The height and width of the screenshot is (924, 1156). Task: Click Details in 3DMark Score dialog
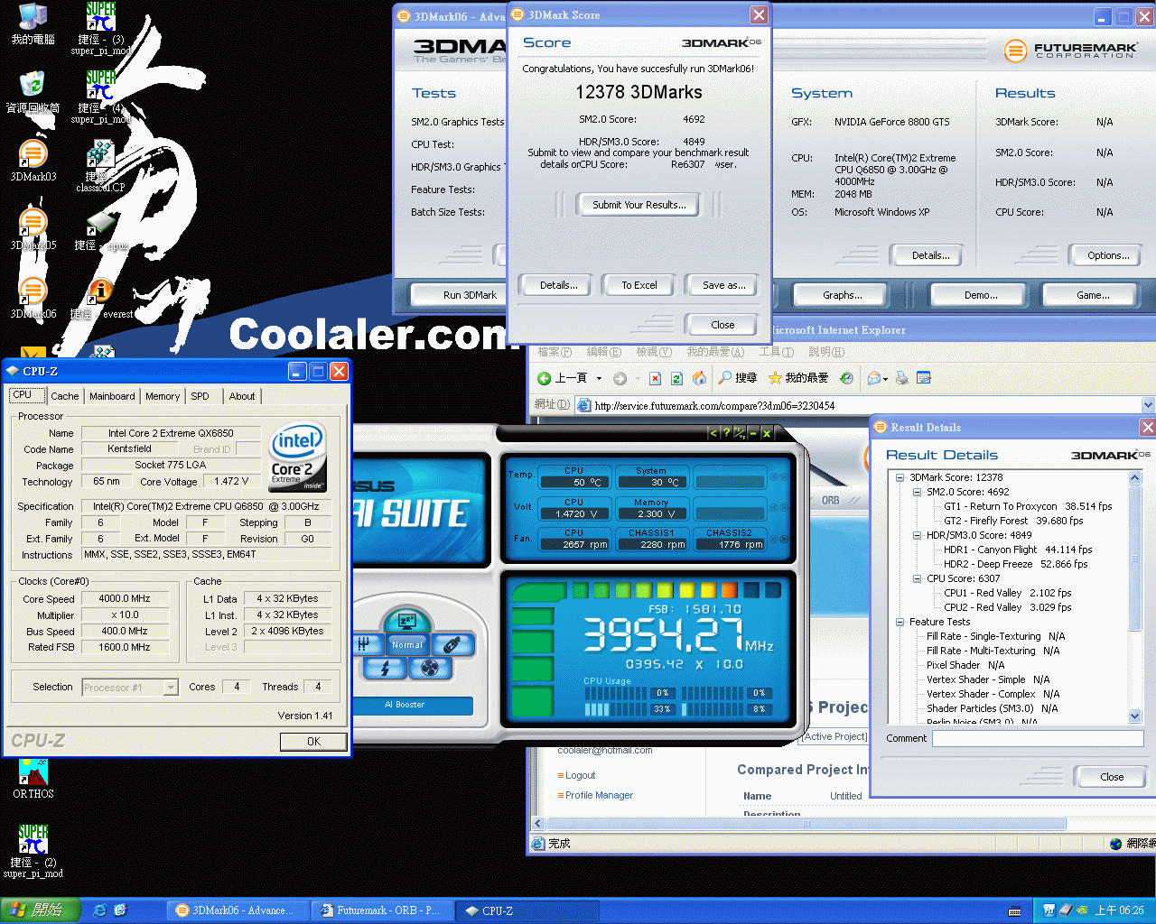pos(559,285)
